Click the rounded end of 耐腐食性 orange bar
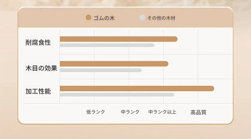Viewport: 251px width, 139px height. [x=175, y=39]
